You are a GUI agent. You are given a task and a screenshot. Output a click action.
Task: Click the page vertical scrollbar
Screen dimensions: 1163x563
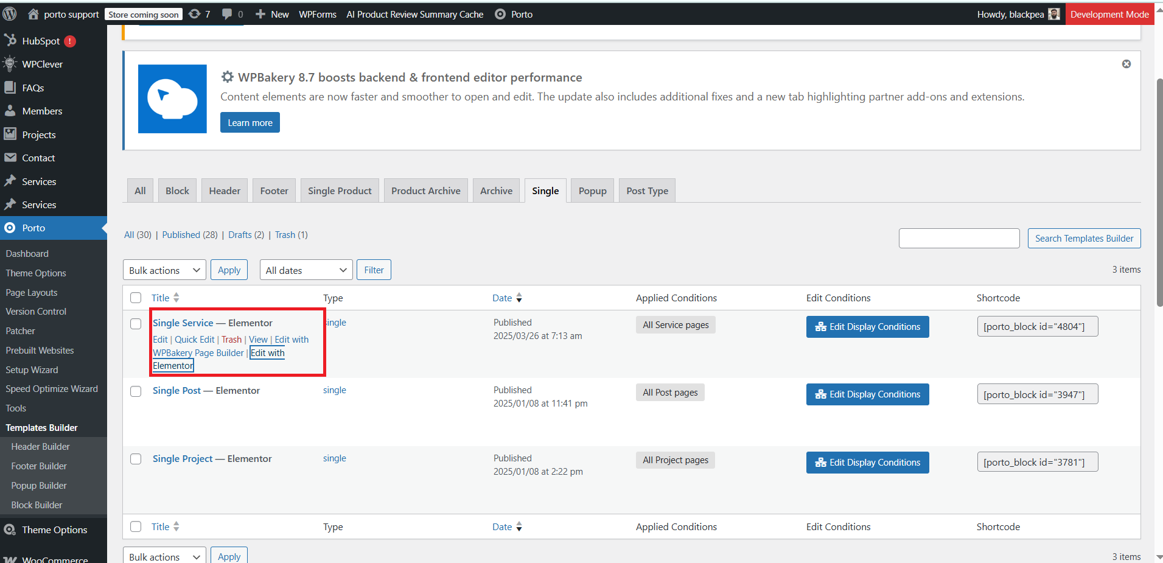(1159, 192)
